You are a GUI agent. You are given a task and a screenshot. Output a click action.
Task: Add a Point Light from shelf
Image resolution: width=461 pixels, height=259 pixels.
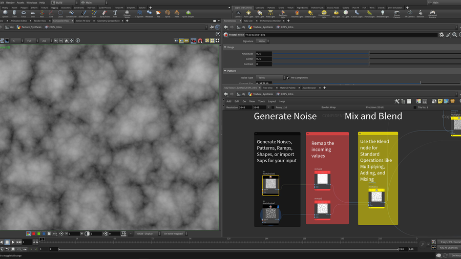(248, 14)
